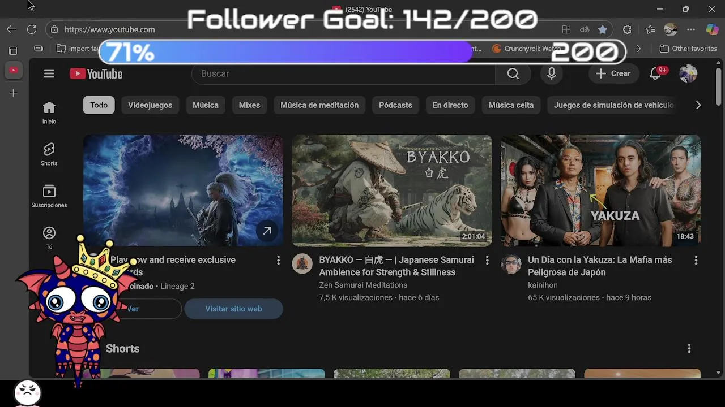This screenshot has width=725, height=407.
Task: Go back with the browser back arrow
Action: (x=11, y=29)
